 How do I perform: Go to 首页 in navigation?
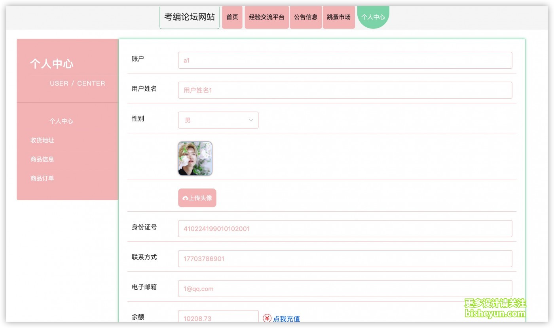(x=232, y=17)
